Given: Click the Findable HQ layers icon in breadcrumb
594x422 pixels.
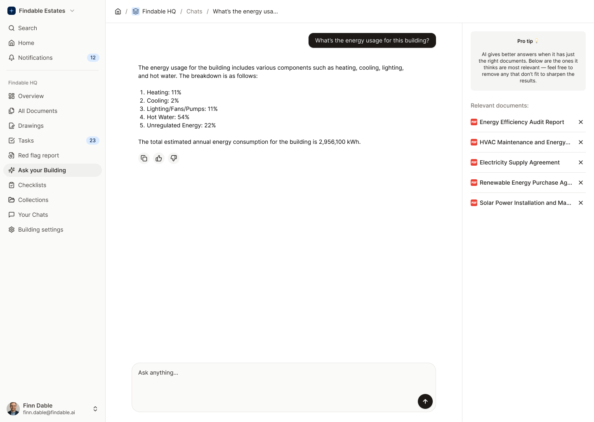Looking at the screenshot, I should [x=136, y=12].
